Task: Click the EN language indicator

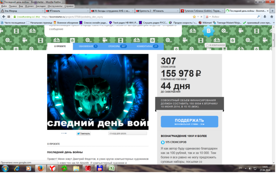Action: pyautogui.click(x=240, y=168)
